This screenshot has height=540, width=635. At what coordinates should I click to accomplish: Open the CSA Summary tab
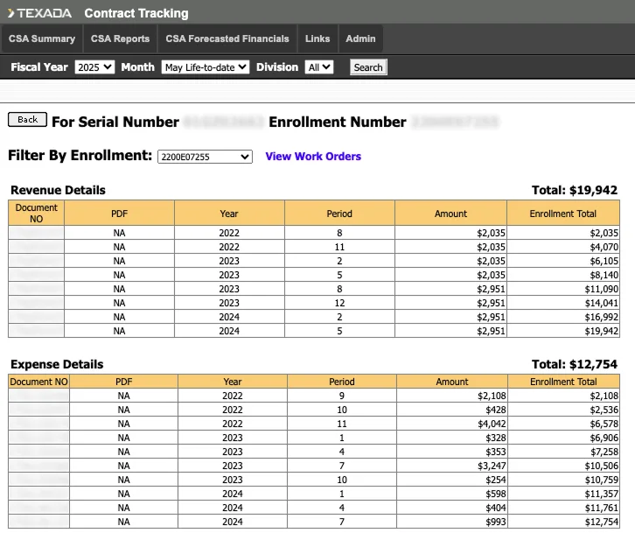[x=42, y=39]
